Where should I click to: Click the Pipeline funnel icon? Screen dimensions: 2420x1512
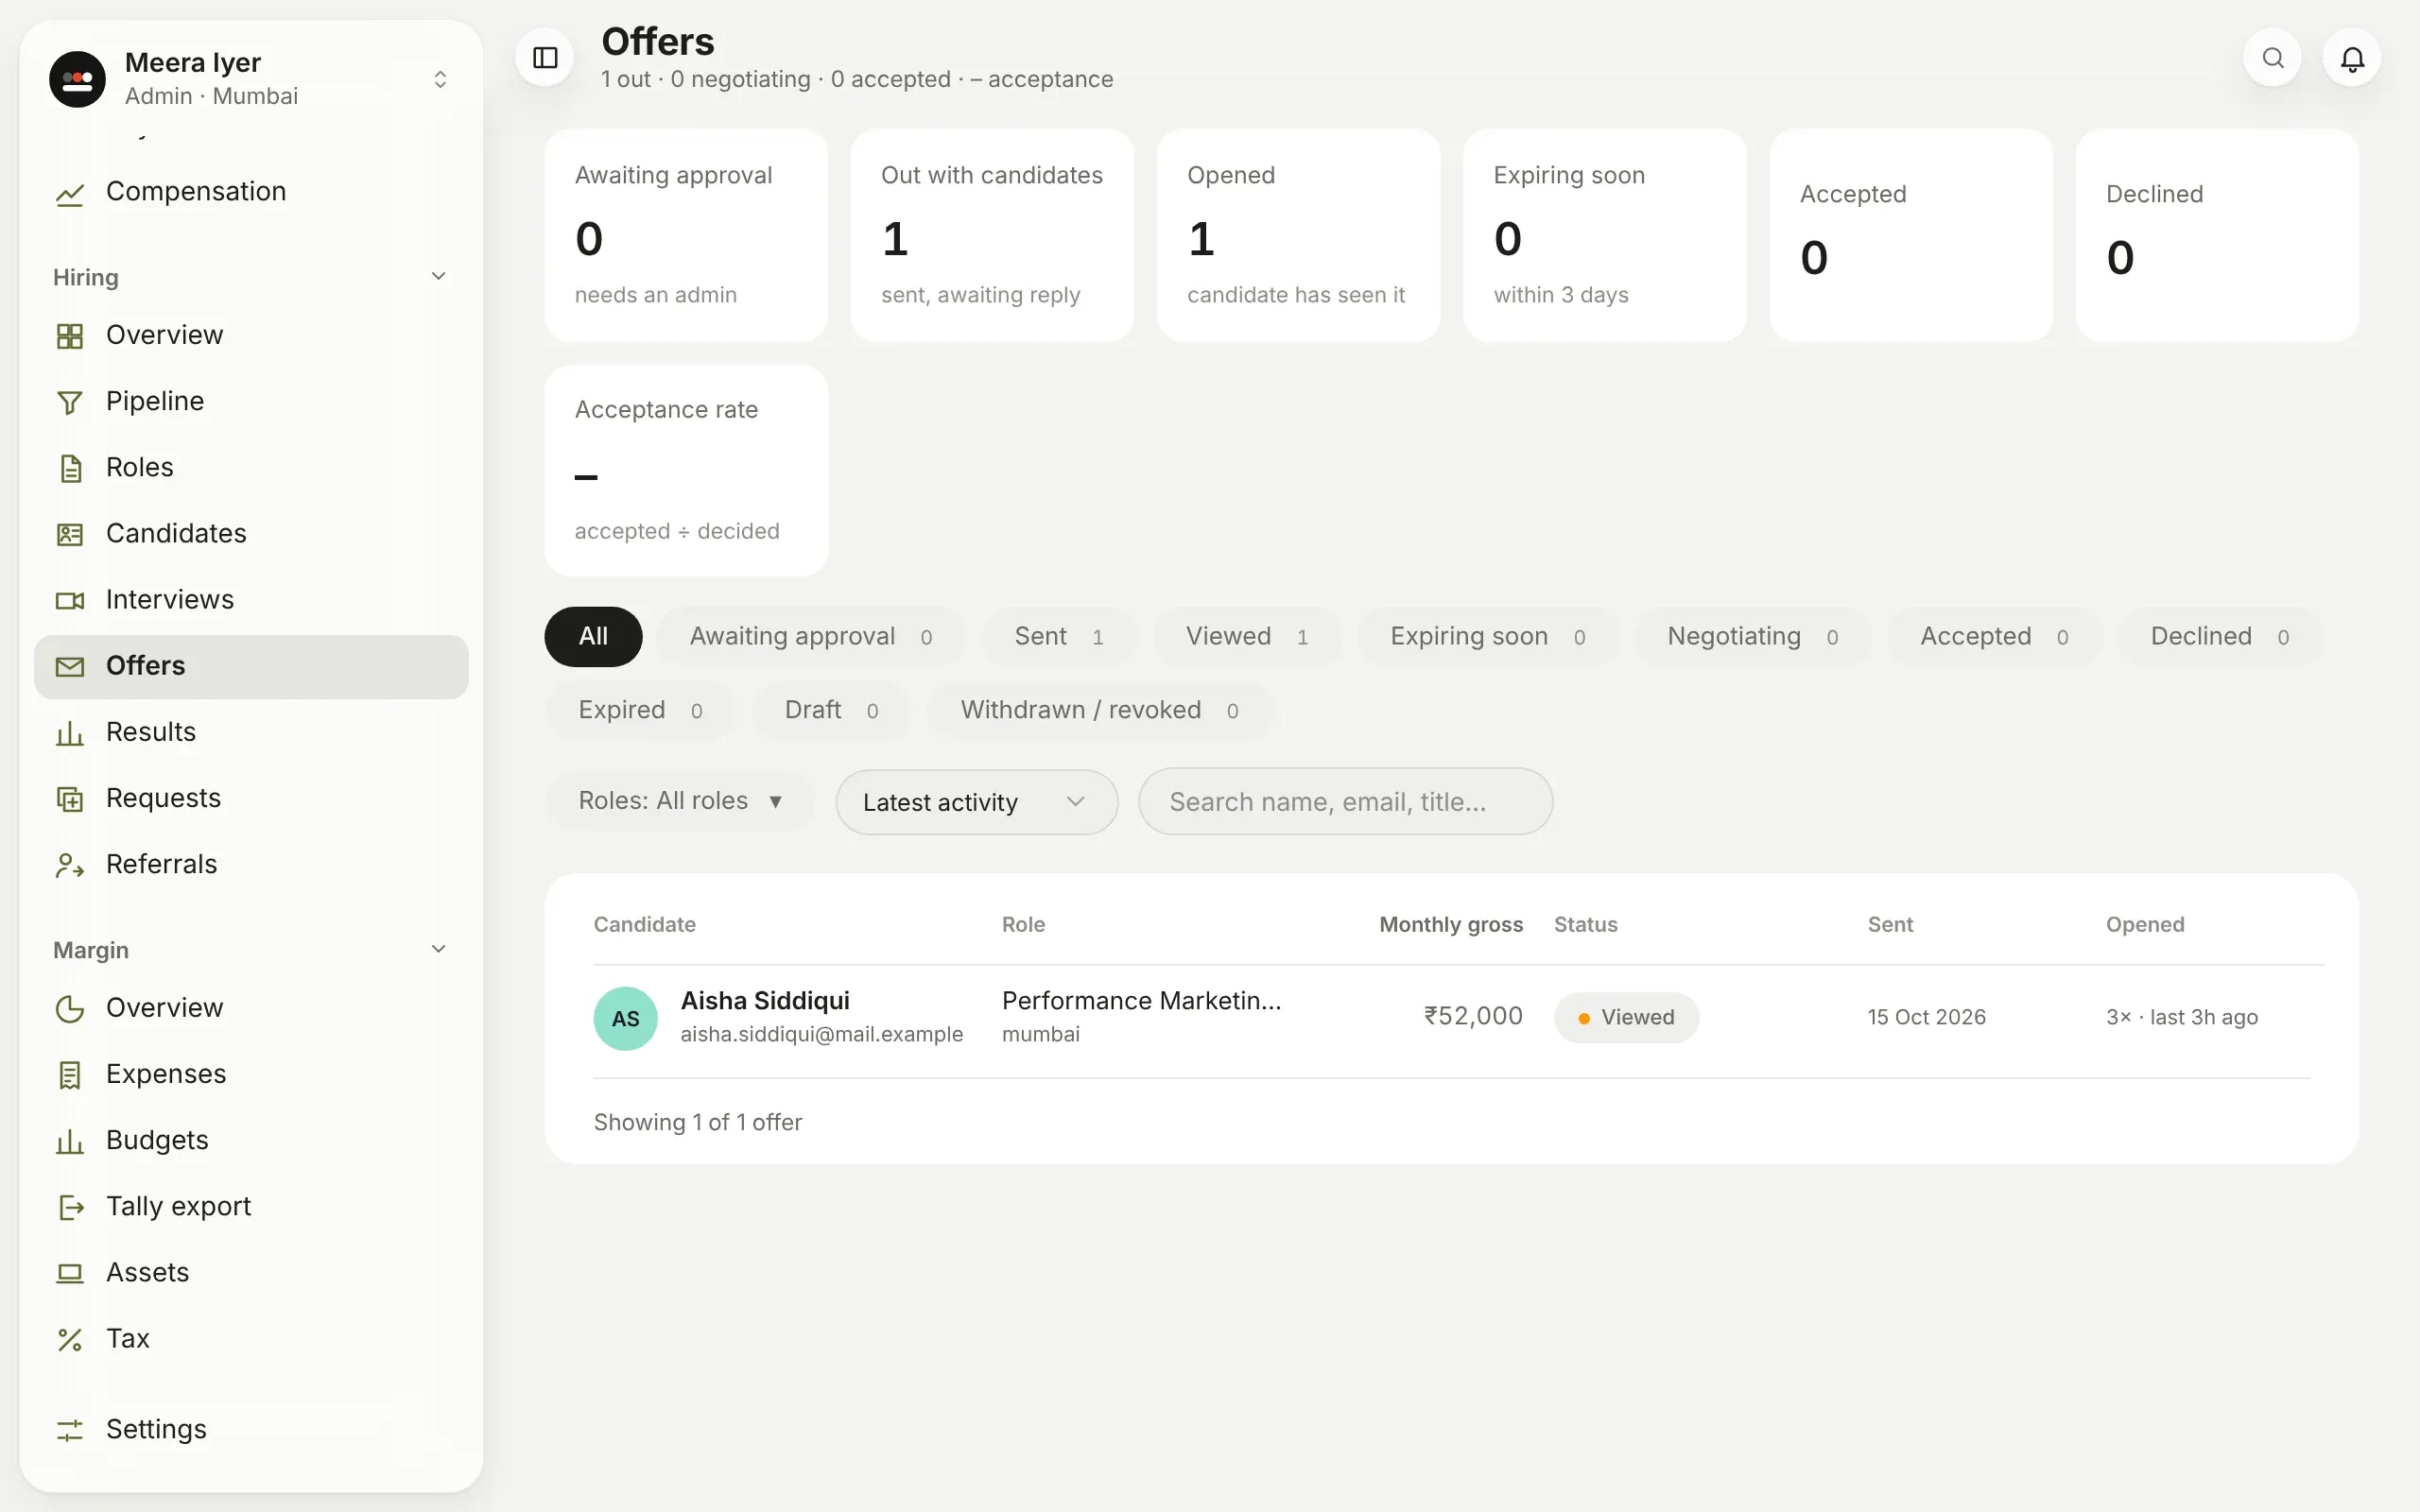pyautogui.click(x=70, y=402)
